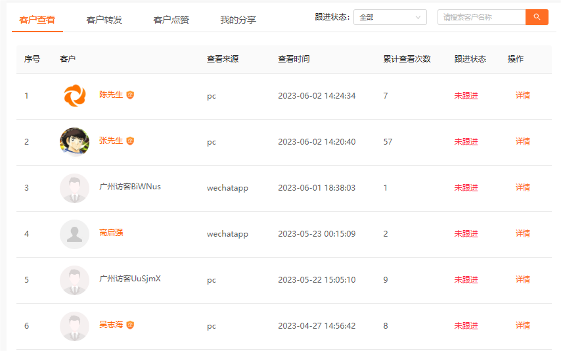The height and width of the screenshot is (351, 561).
Task: Click 高启强's gray default avatar
Action: pyautogui.click(x=74, y=234)
